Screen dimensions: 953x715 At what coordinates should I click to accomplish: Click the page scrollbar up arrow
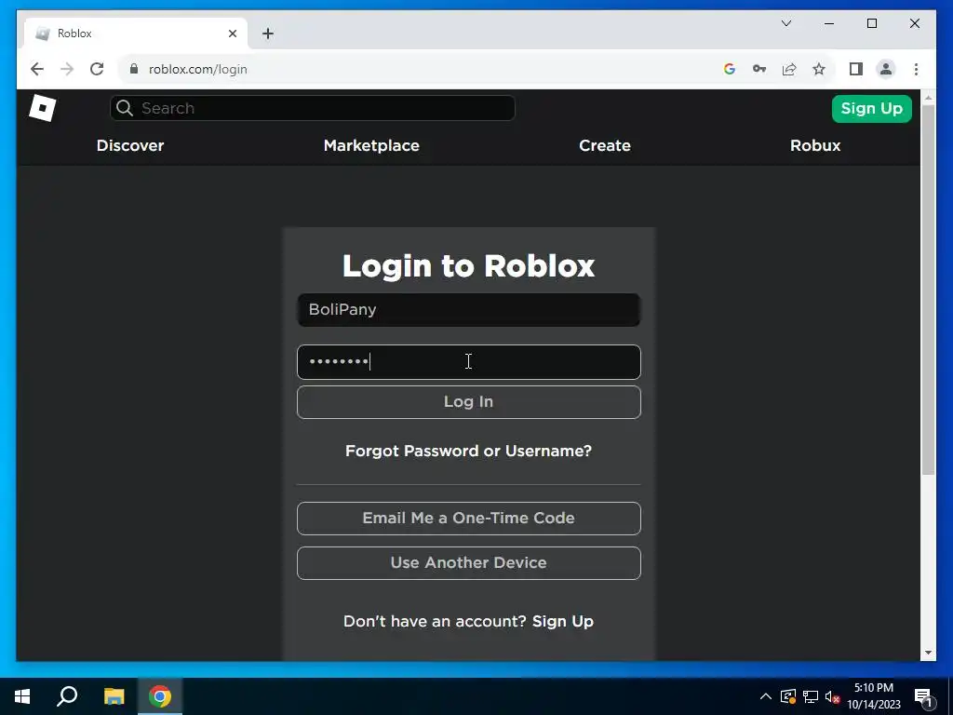[928, 98]
